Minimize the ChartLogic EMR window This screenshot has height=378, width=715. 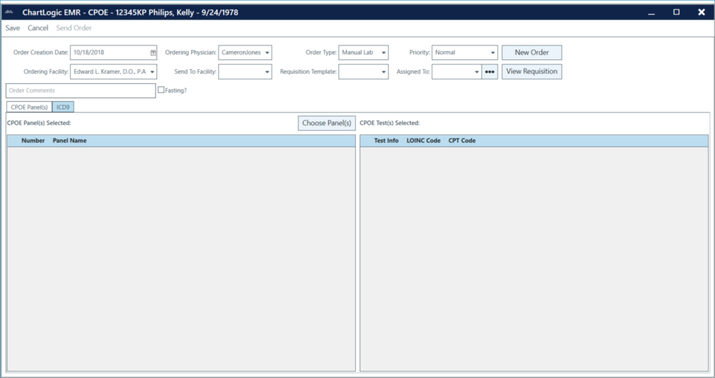651,13
